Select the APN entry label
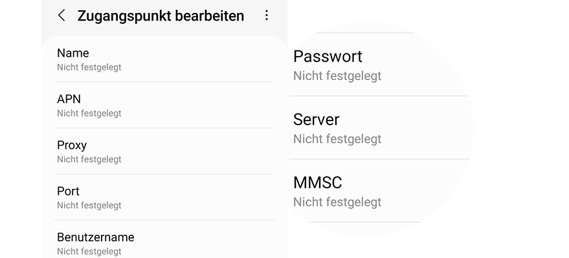 coord(69,99)
